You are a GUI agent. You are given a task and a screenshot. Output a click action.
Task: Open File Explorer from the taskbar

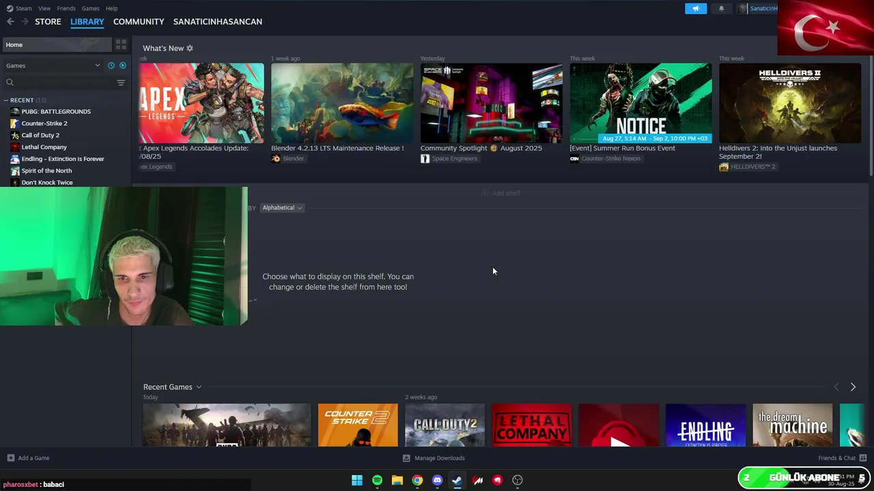tap(397, 480)
